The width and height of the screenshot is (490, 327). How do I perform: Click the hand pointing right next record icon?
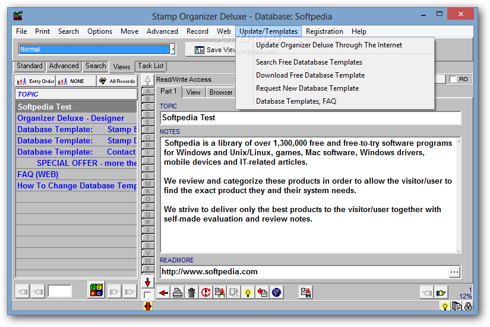click(x=441, y=293)
